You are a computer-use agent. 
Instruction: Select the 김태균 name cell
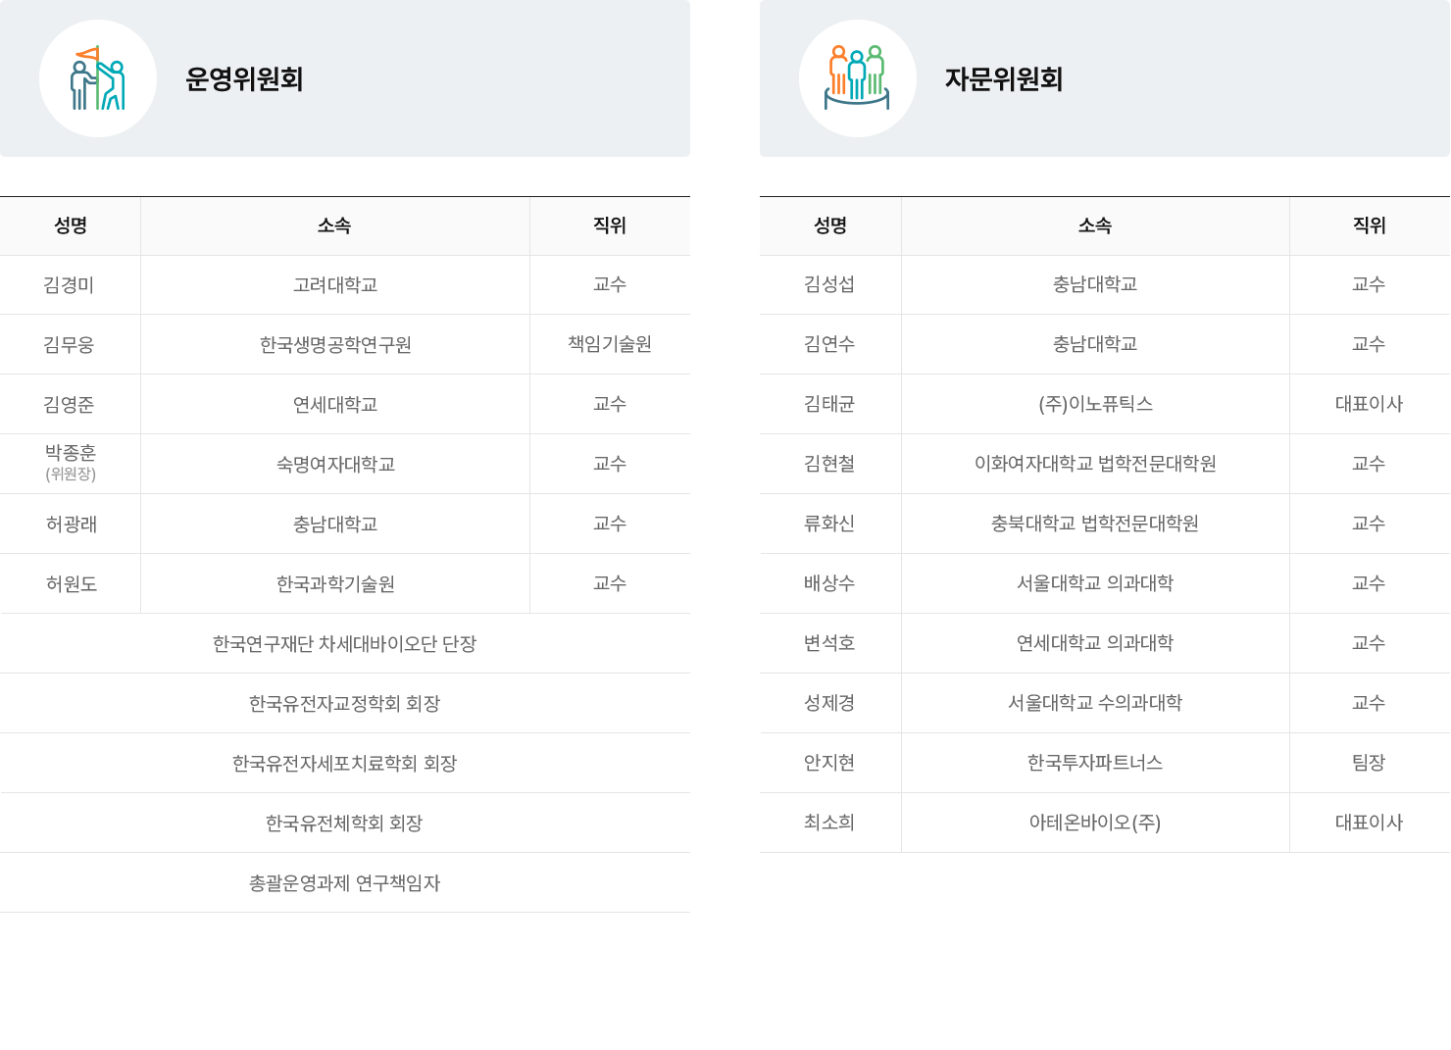click(829, 404)
